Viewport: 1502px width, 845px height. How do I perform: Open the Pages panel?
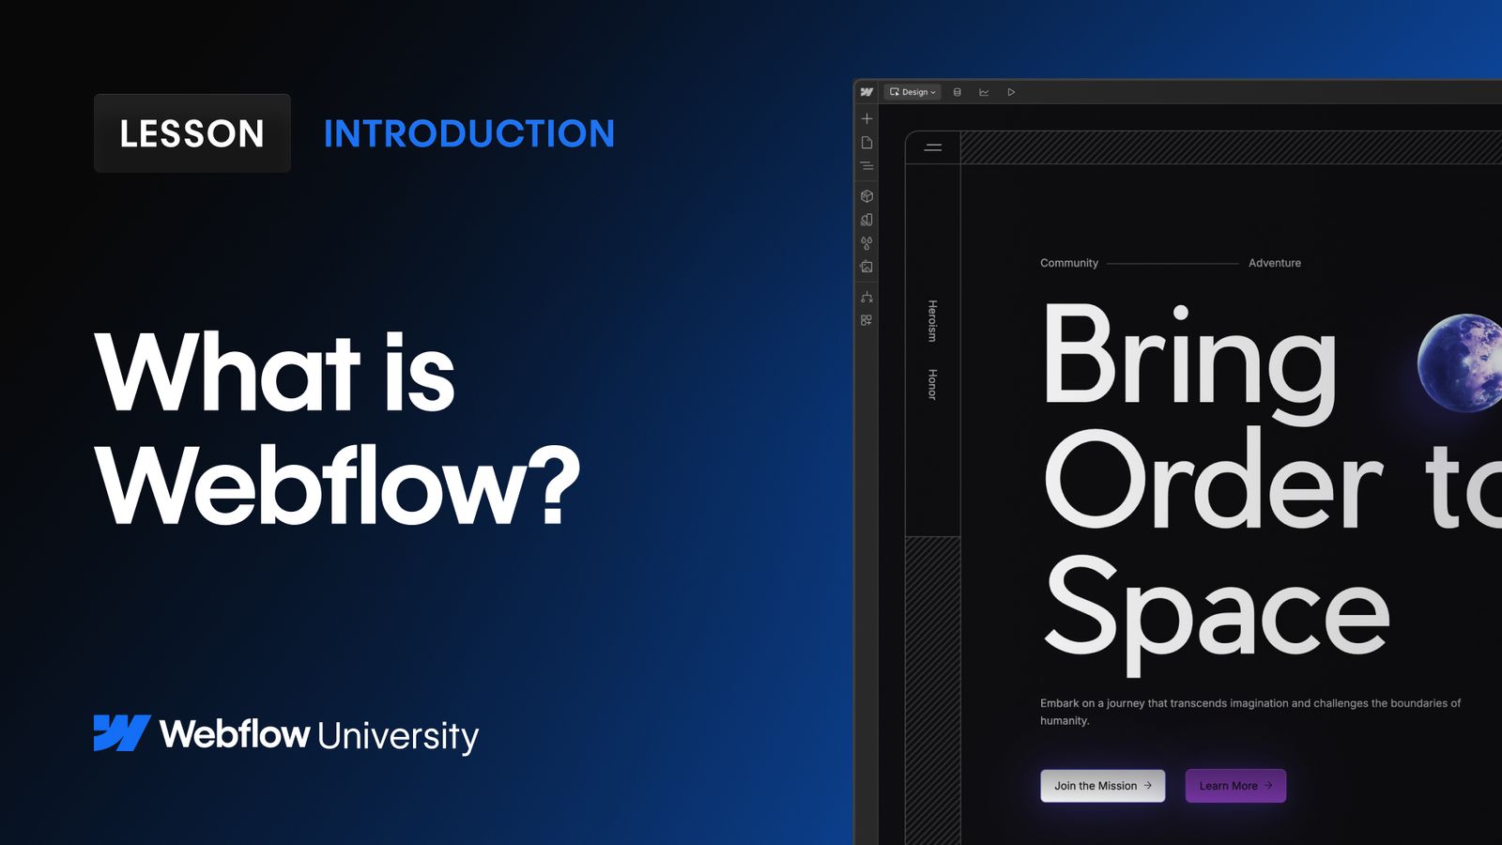coord(867,144)
